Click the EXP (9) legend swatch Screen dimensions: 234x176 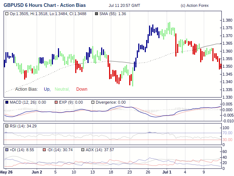pyautogui.click(x=56, y=102)
